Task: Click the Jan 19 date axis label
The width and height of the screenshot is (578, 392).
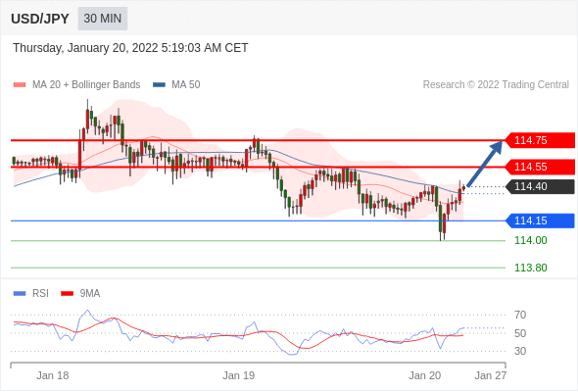Action: point(238,375)
